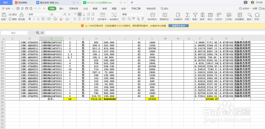Click the Sort (排序) A-Z icon

coord(203,15)
